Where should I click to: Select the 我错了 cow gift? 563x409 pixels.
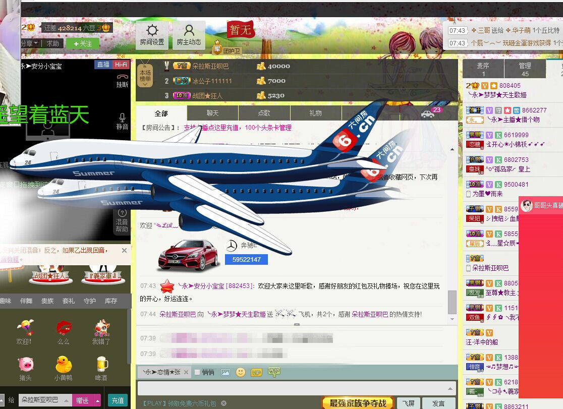tap(101, 332)
